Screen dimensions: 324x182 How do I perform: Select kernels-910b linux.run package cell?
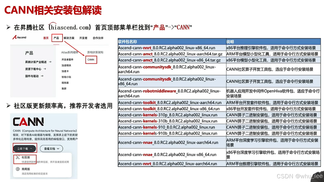172,133
